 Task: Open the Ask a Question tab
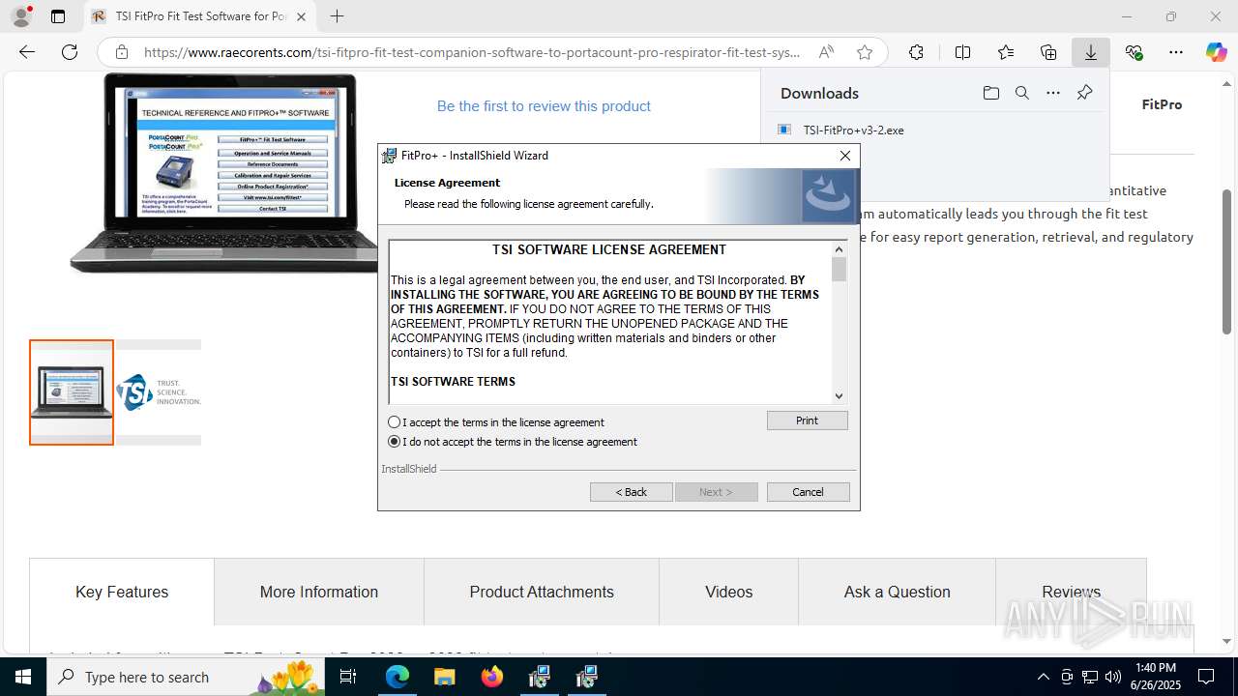pos(898,592)
